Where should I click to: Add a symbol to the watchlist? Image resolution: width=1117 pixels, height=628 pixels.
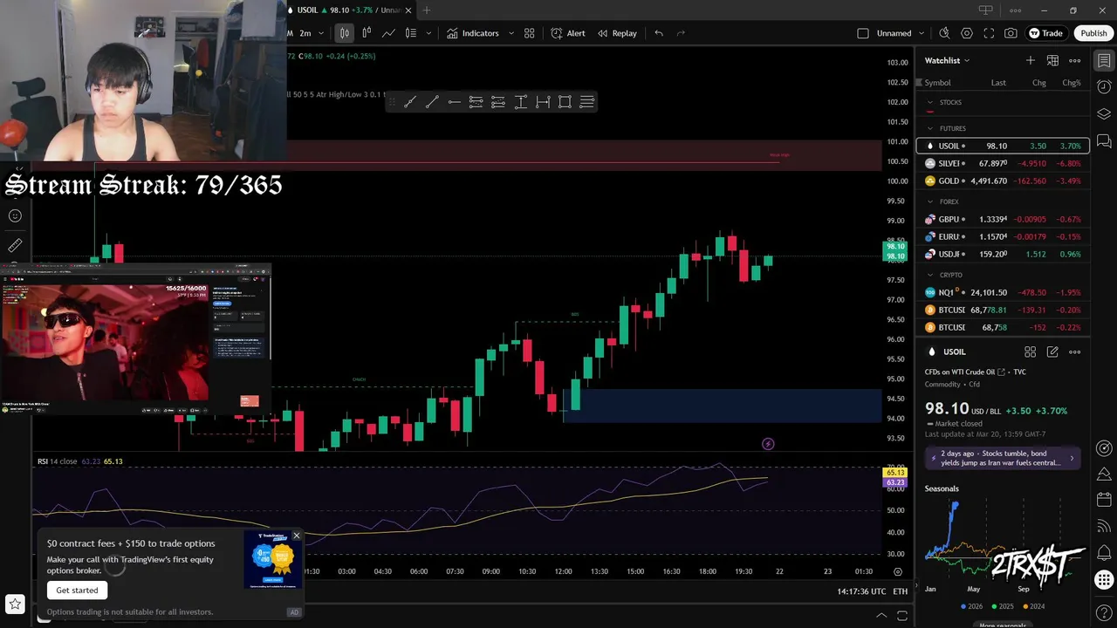click(x=1031, y=60)
